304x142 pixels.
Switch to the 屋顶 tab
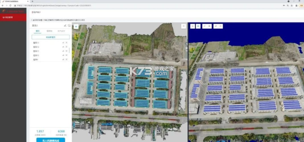click(x=38, y=31)
